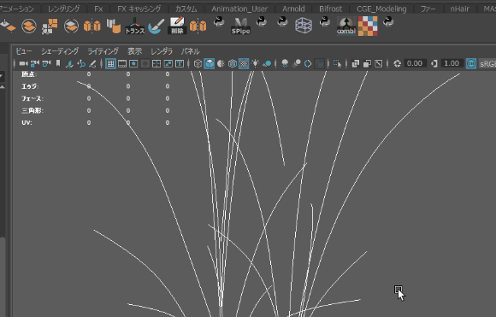Click the wall and cylinder shelf icon

[114, 26]
